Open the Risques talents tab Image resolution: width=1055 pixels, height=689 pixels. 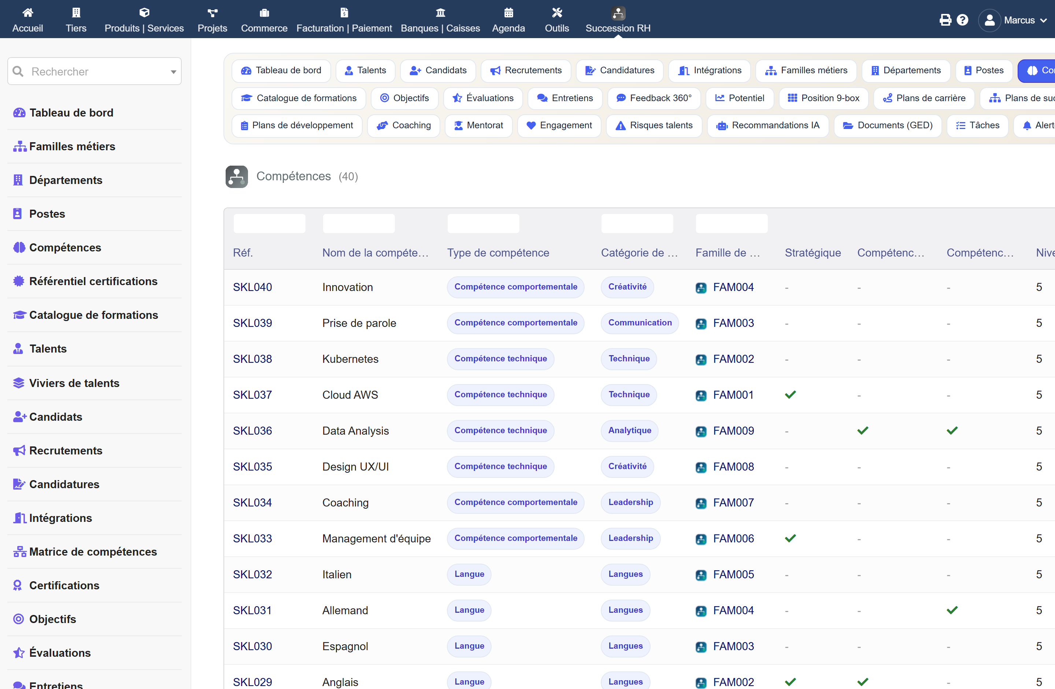point(654,125)
